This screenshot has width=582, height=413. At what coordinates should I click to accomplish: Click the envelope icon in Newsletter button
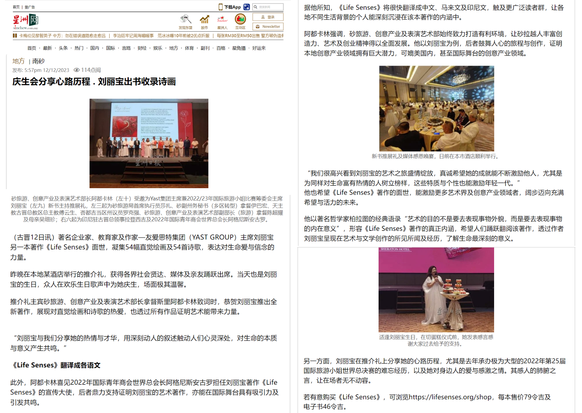coord(258,27)
